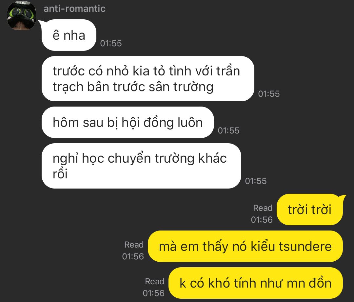Select the 'ê nha' message bubble
354x302 pixels.
(69, 35)
